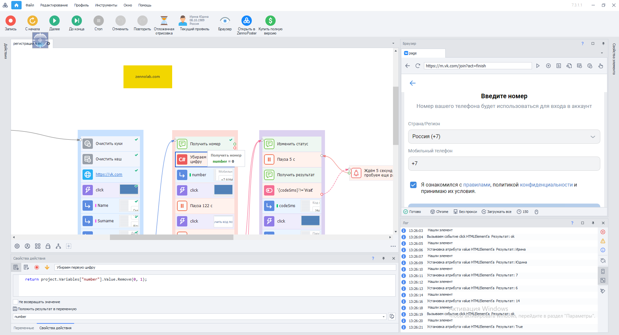Click the browser URL address field
This screenshot has width=619, height=335.
pyautogui.click(x=477, y=66)
